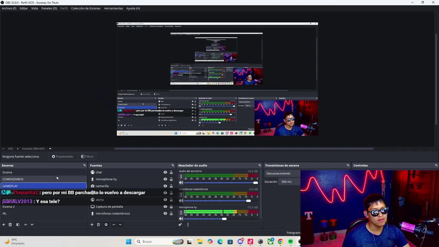The width and height of the screenshot is (439, 247).
Task: Float the Fuentes panel with dock icon
Action: pyautogui.click(x=173, y=165)
